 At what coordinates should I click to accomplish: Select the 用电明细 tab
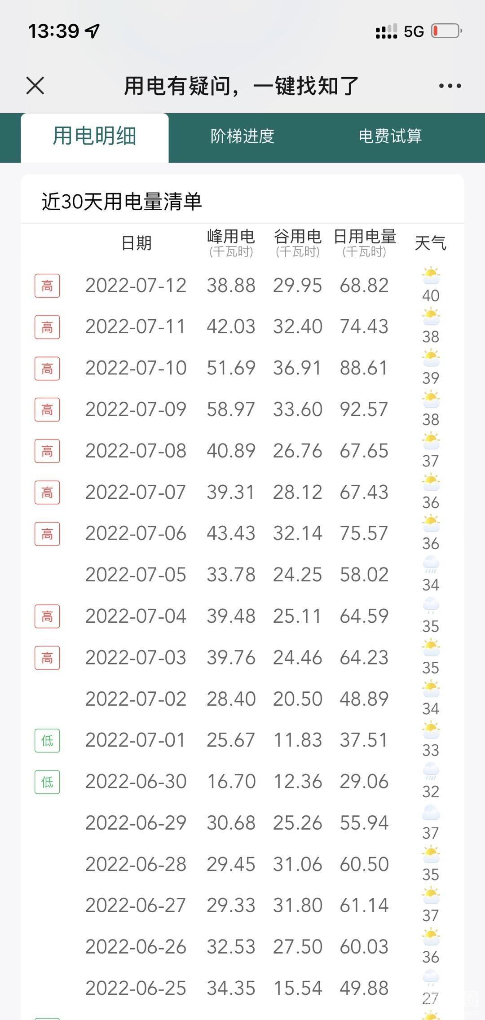94,136
